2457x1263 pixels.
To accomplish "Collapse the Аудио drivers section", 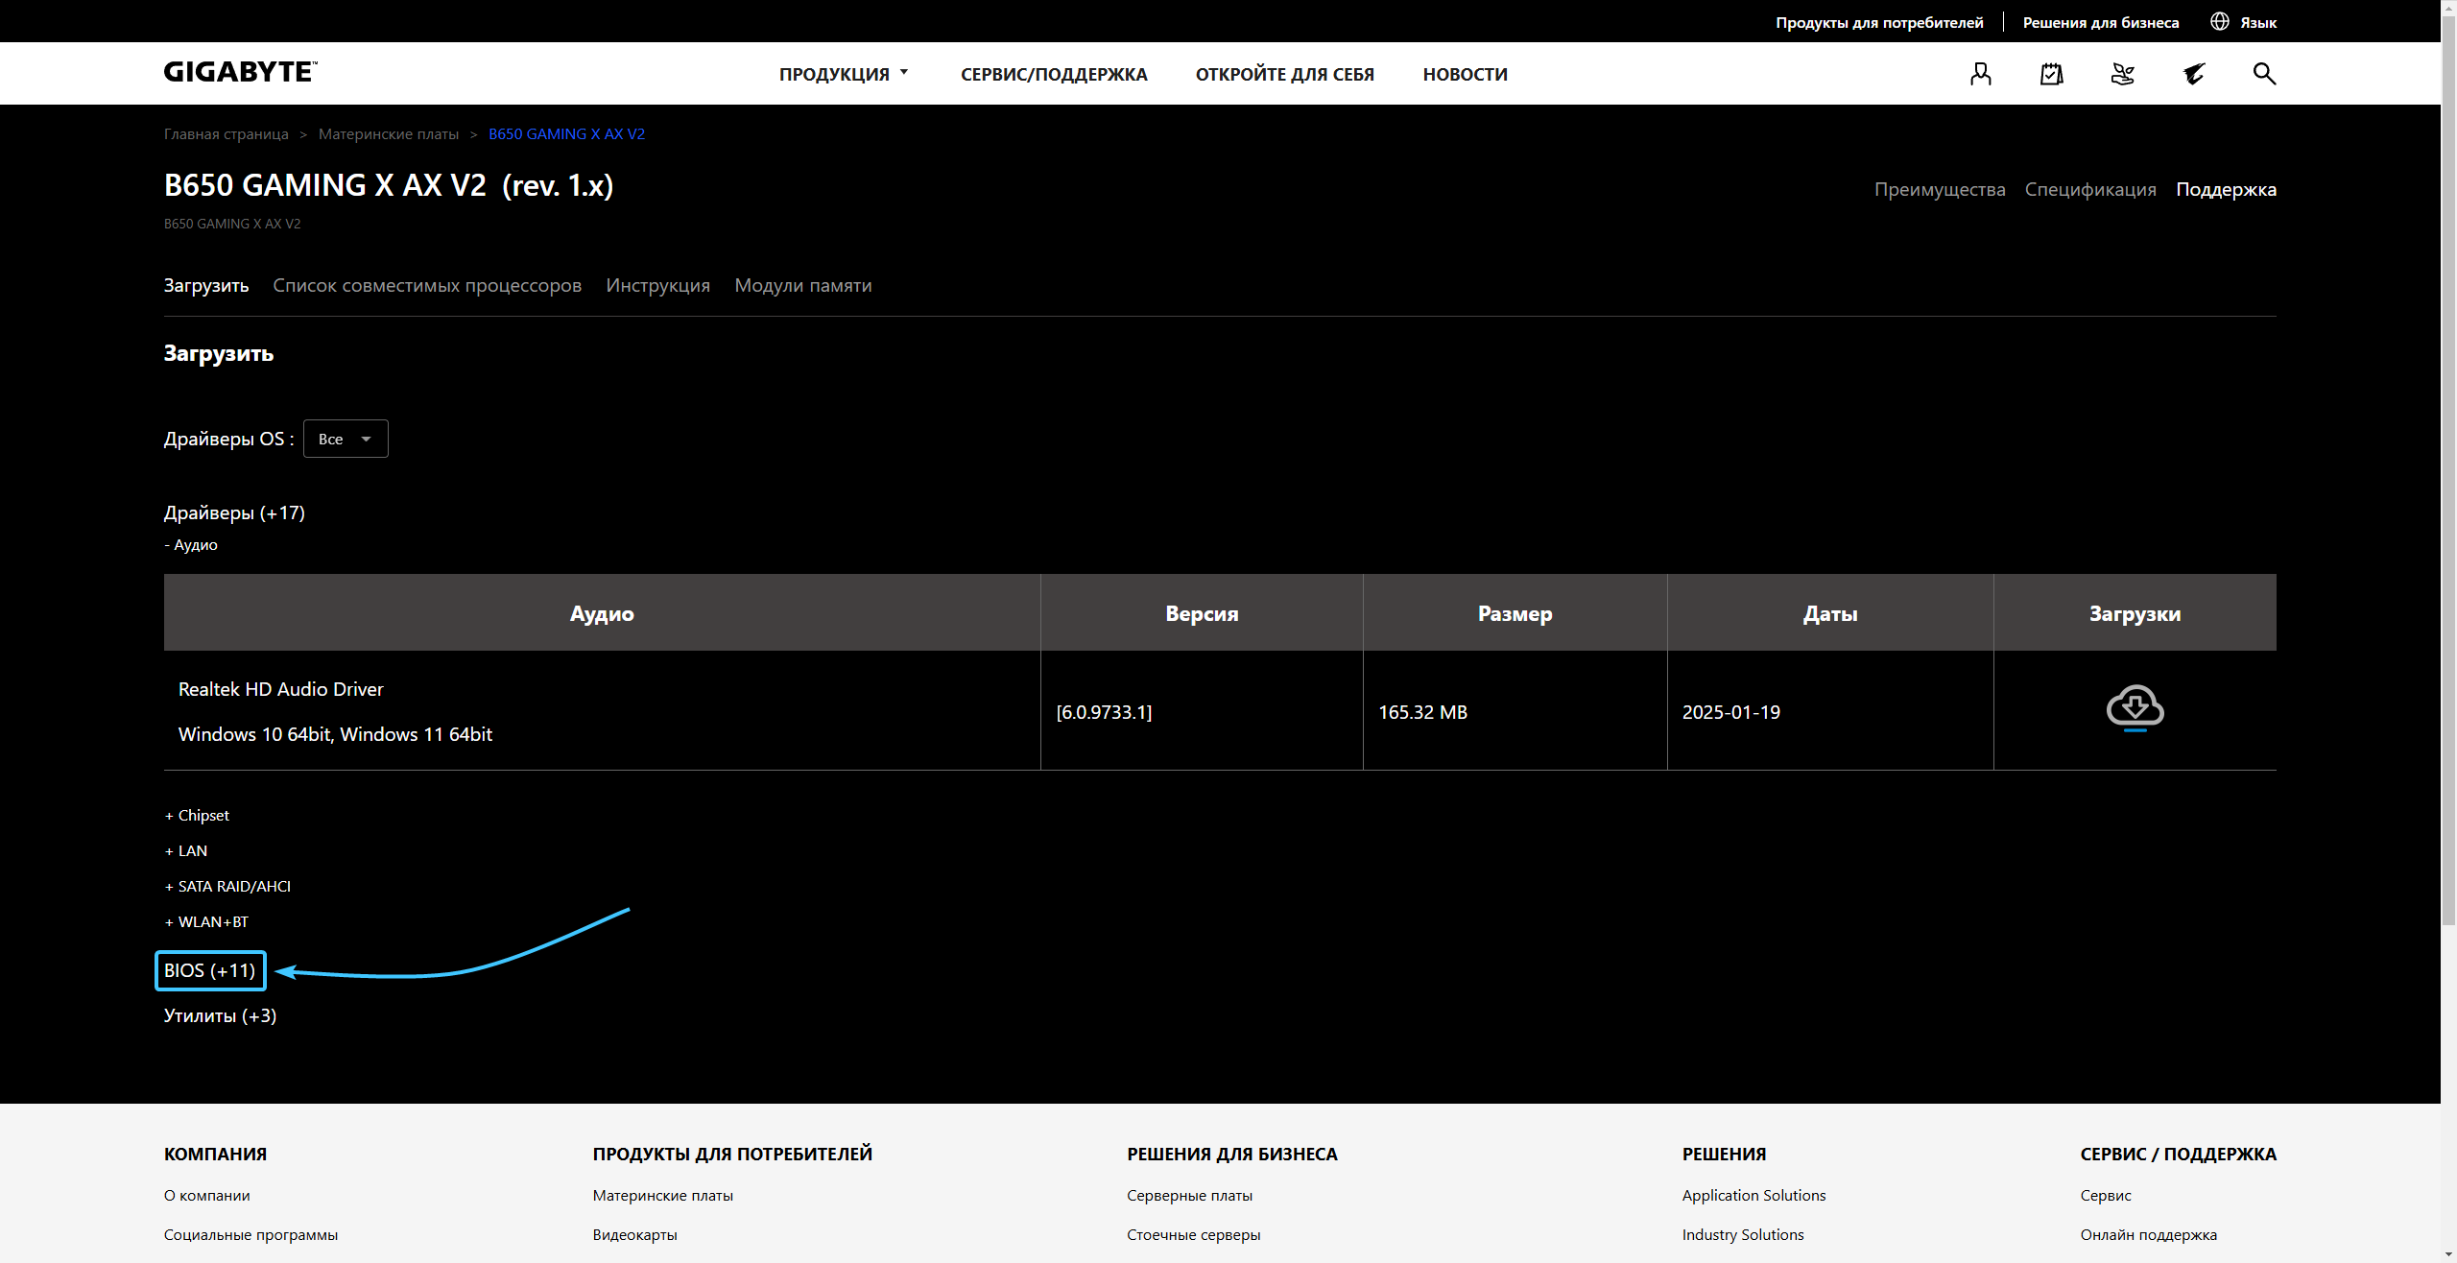I will click(x=191, y=544).
